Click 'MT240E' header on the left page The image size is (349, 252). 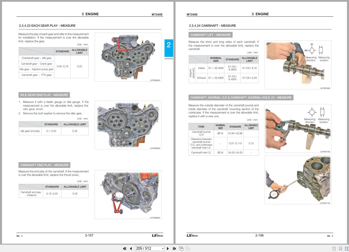tap(157, 15)
